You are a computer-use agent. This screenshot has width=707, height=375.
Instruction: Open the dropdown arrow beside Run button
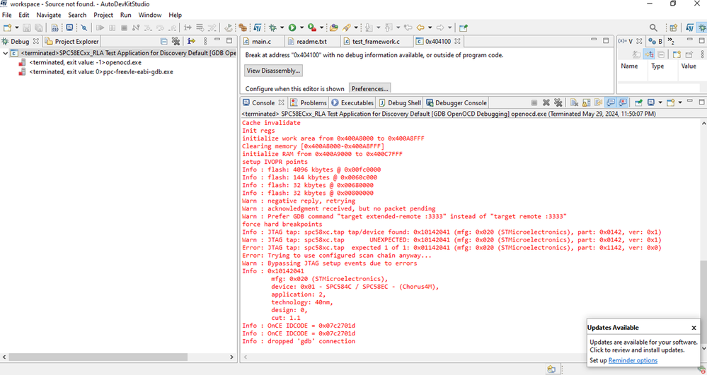click(x=301, y=28)
